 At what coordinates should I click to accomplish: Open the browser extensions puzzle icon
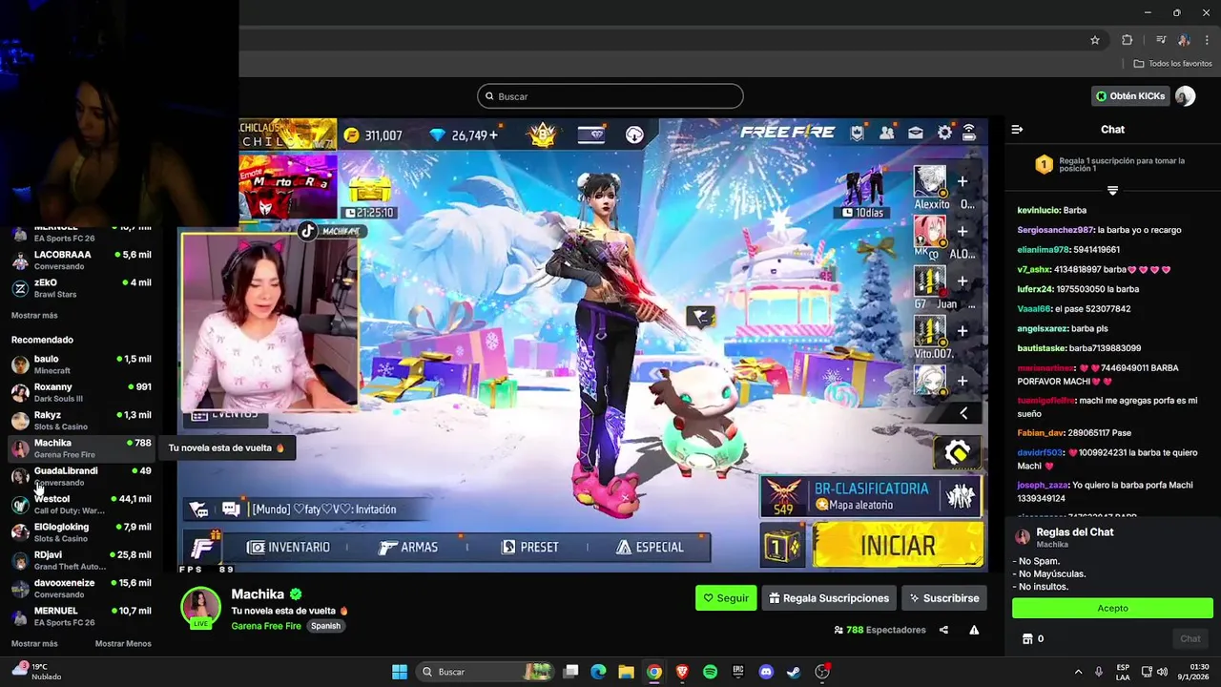pos(1127,40)
